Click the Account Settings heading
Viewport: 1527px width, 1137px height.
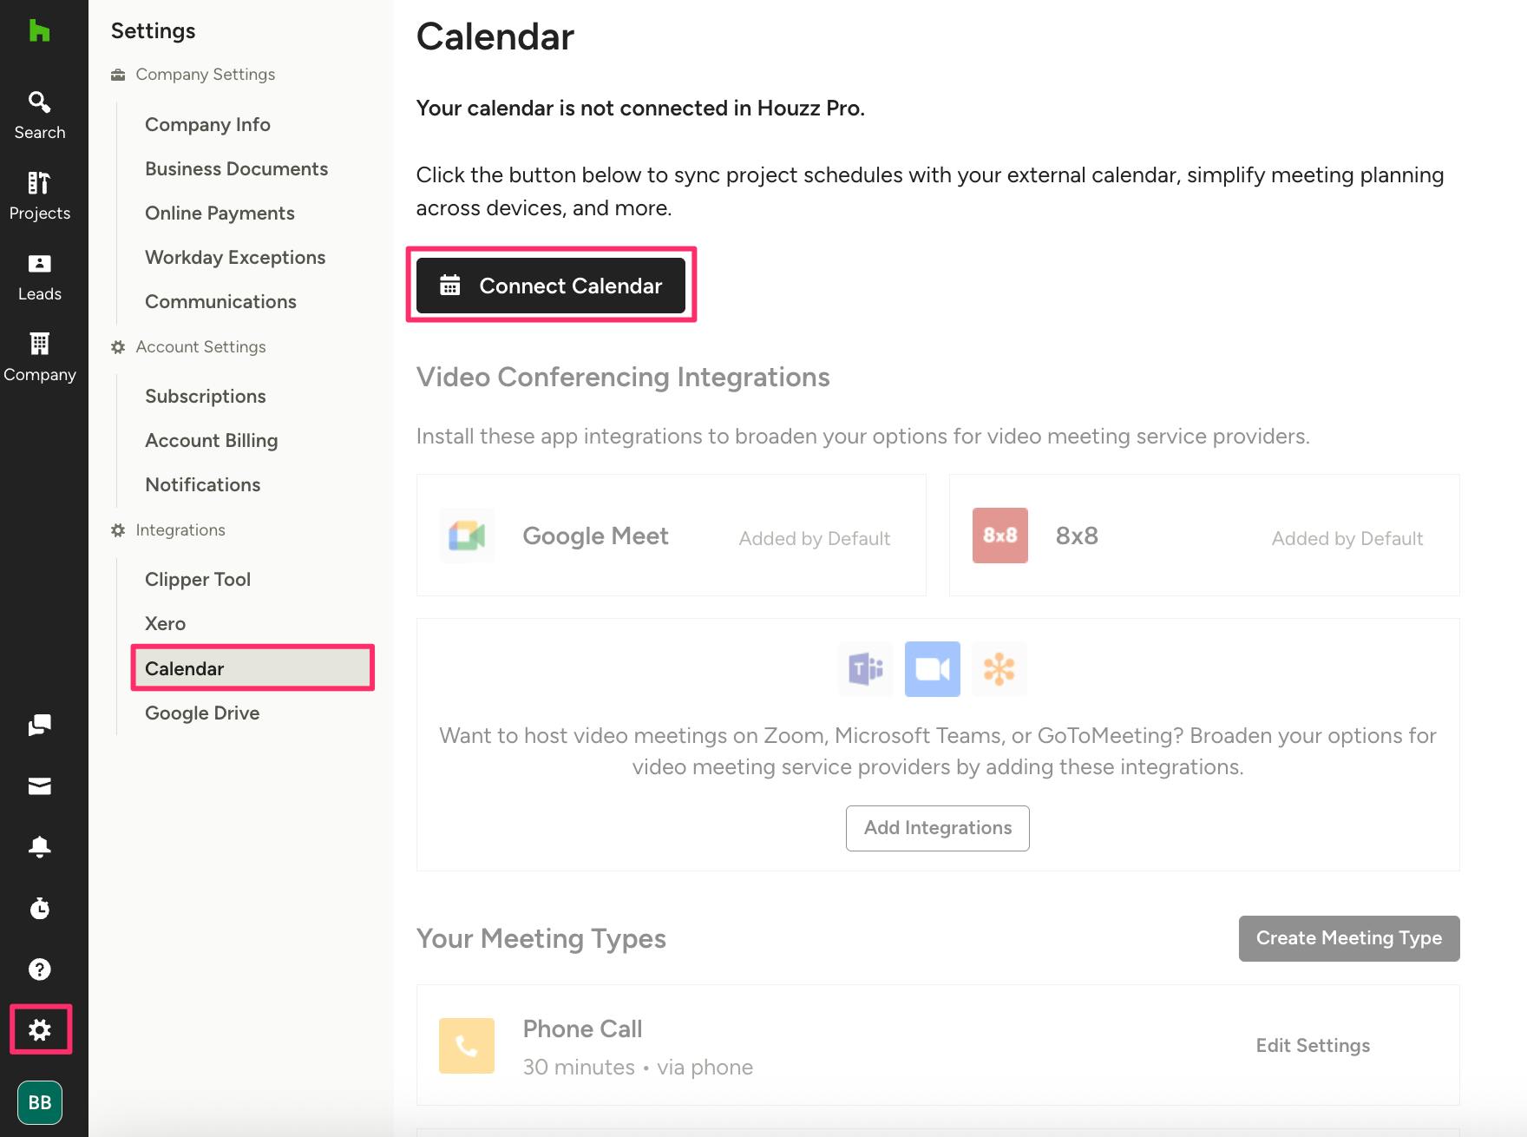(200, 347)
